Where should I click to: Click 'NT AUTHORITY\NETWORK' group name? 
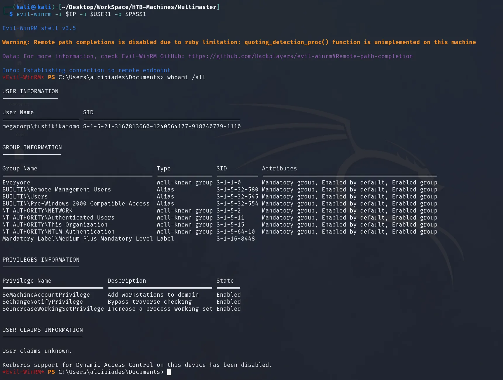37,210
